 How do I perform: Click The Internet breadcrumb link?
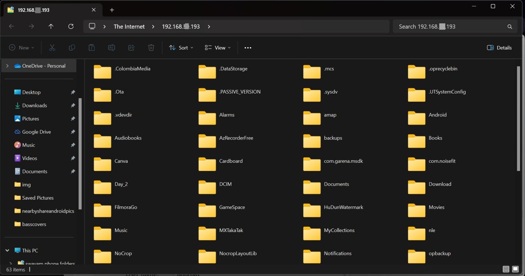(129, 27)
